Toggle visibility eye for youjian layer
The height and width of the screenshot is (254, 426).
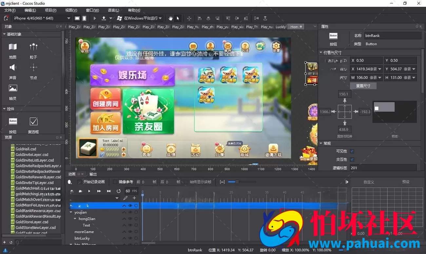point(130,212)
